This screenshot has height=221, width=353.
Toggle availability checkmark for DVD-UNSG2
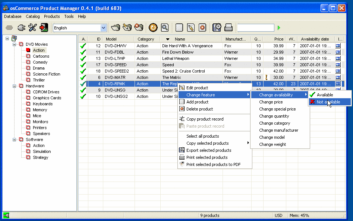(83, 96)
